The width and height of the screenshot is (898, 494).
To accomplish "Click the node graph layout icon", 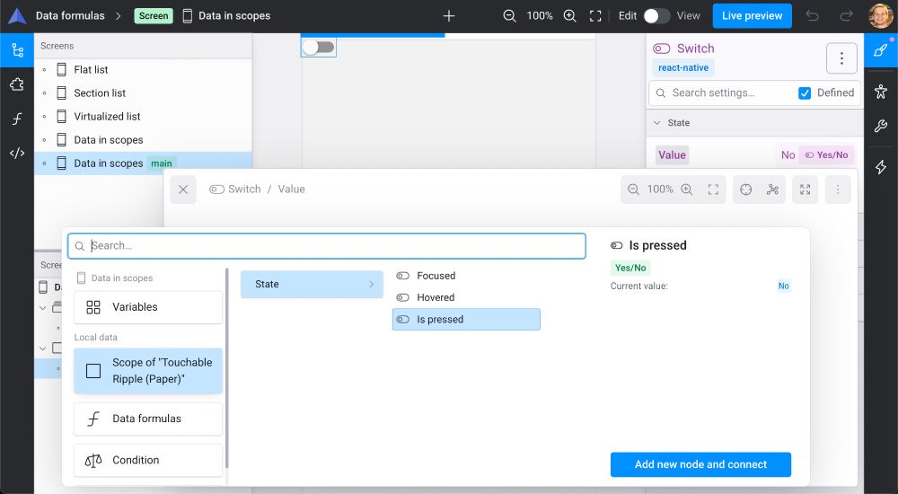I will (772, 190).
